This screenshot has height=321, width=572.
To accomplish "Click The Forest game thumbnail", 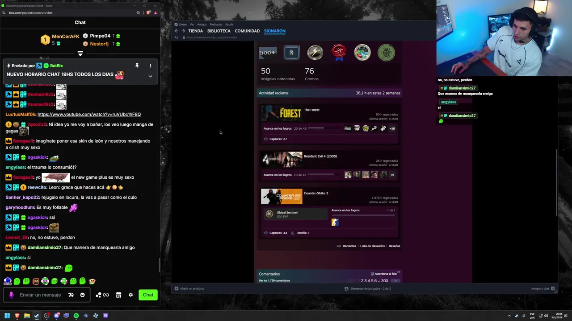I will pos(282,113).
